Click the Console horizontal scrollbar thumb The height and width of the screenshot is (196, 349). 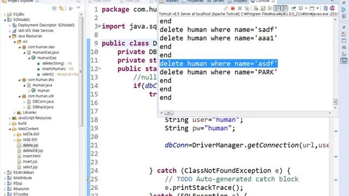(x=169, y=113)
